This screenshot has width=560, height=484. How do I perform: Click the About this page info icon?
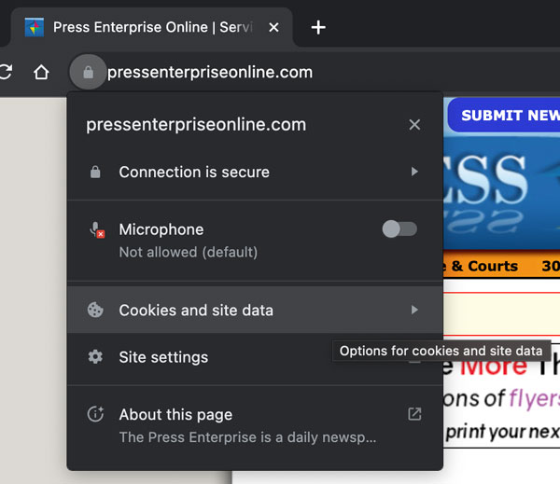[x=95, y=414]
